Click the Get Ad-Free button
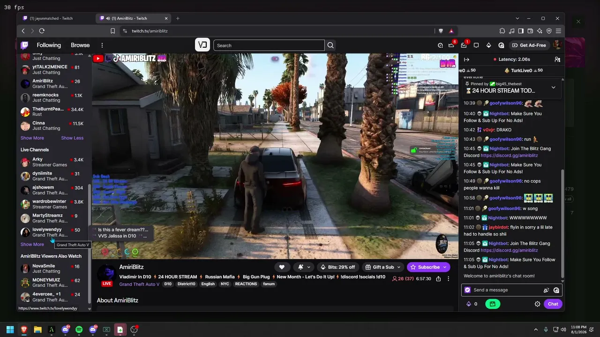Screen dimensions: 600x337 pyautogui.click(x=529, y=45)
